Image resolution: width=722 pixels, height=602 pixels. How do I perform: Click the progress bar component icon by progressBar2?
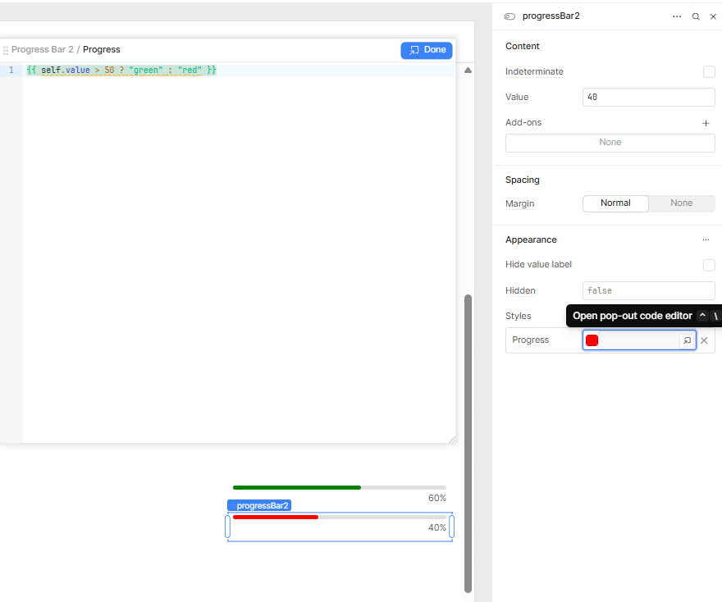(x=510, y=16)
